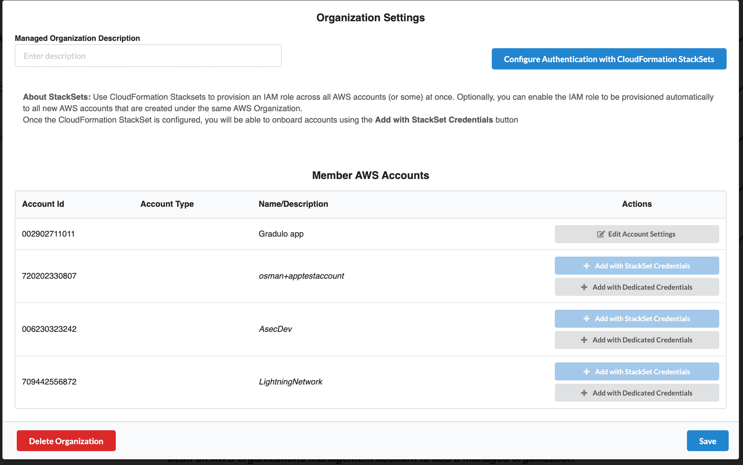Edit account settings for Gradulo app
This screenshot has width=743, height=465.
(x=637, y=234)
